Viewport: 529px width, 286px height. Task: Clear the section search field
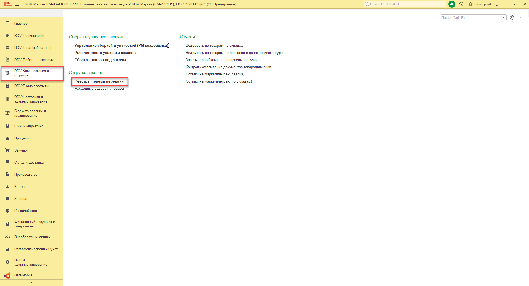point(503,18)
